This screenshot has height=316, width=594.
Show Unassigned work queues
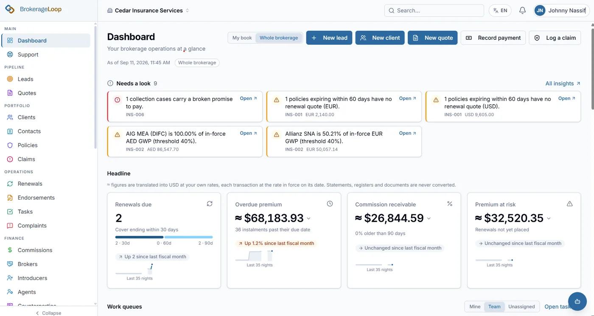click(x=521, y=307)
